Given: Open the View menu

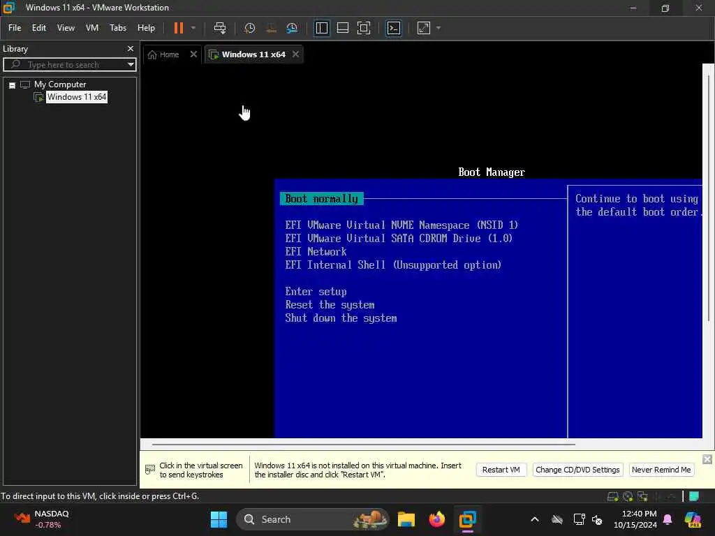Looking at the screenshot, I should (x=66, y=28).
